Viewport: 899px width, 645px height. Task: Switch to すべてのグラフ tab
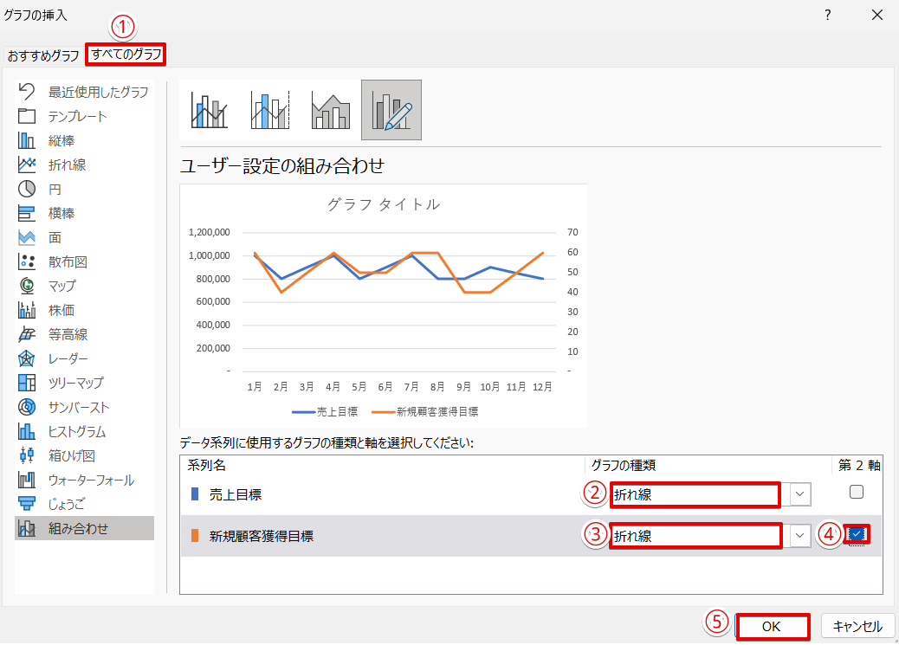click(126, 55)
